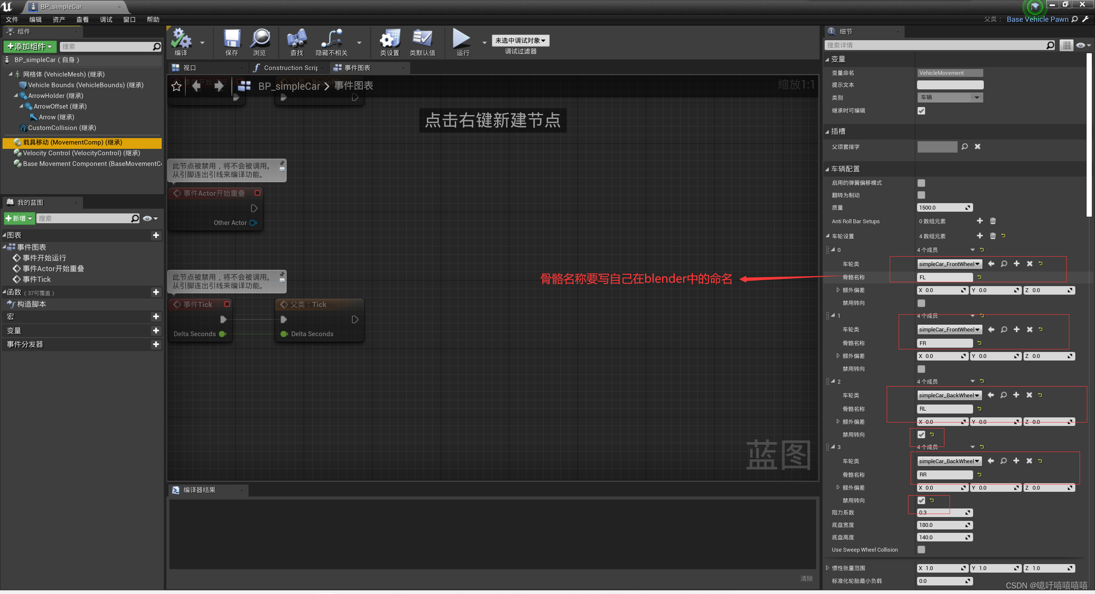
Task: Click the 查找 find binoculars icon
Action: pos(296,39)
